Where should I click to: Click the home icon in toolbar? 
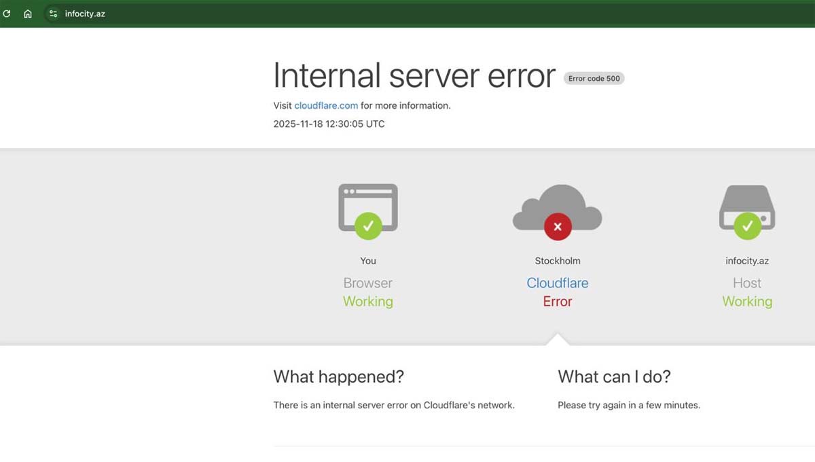tap(28, 14)
